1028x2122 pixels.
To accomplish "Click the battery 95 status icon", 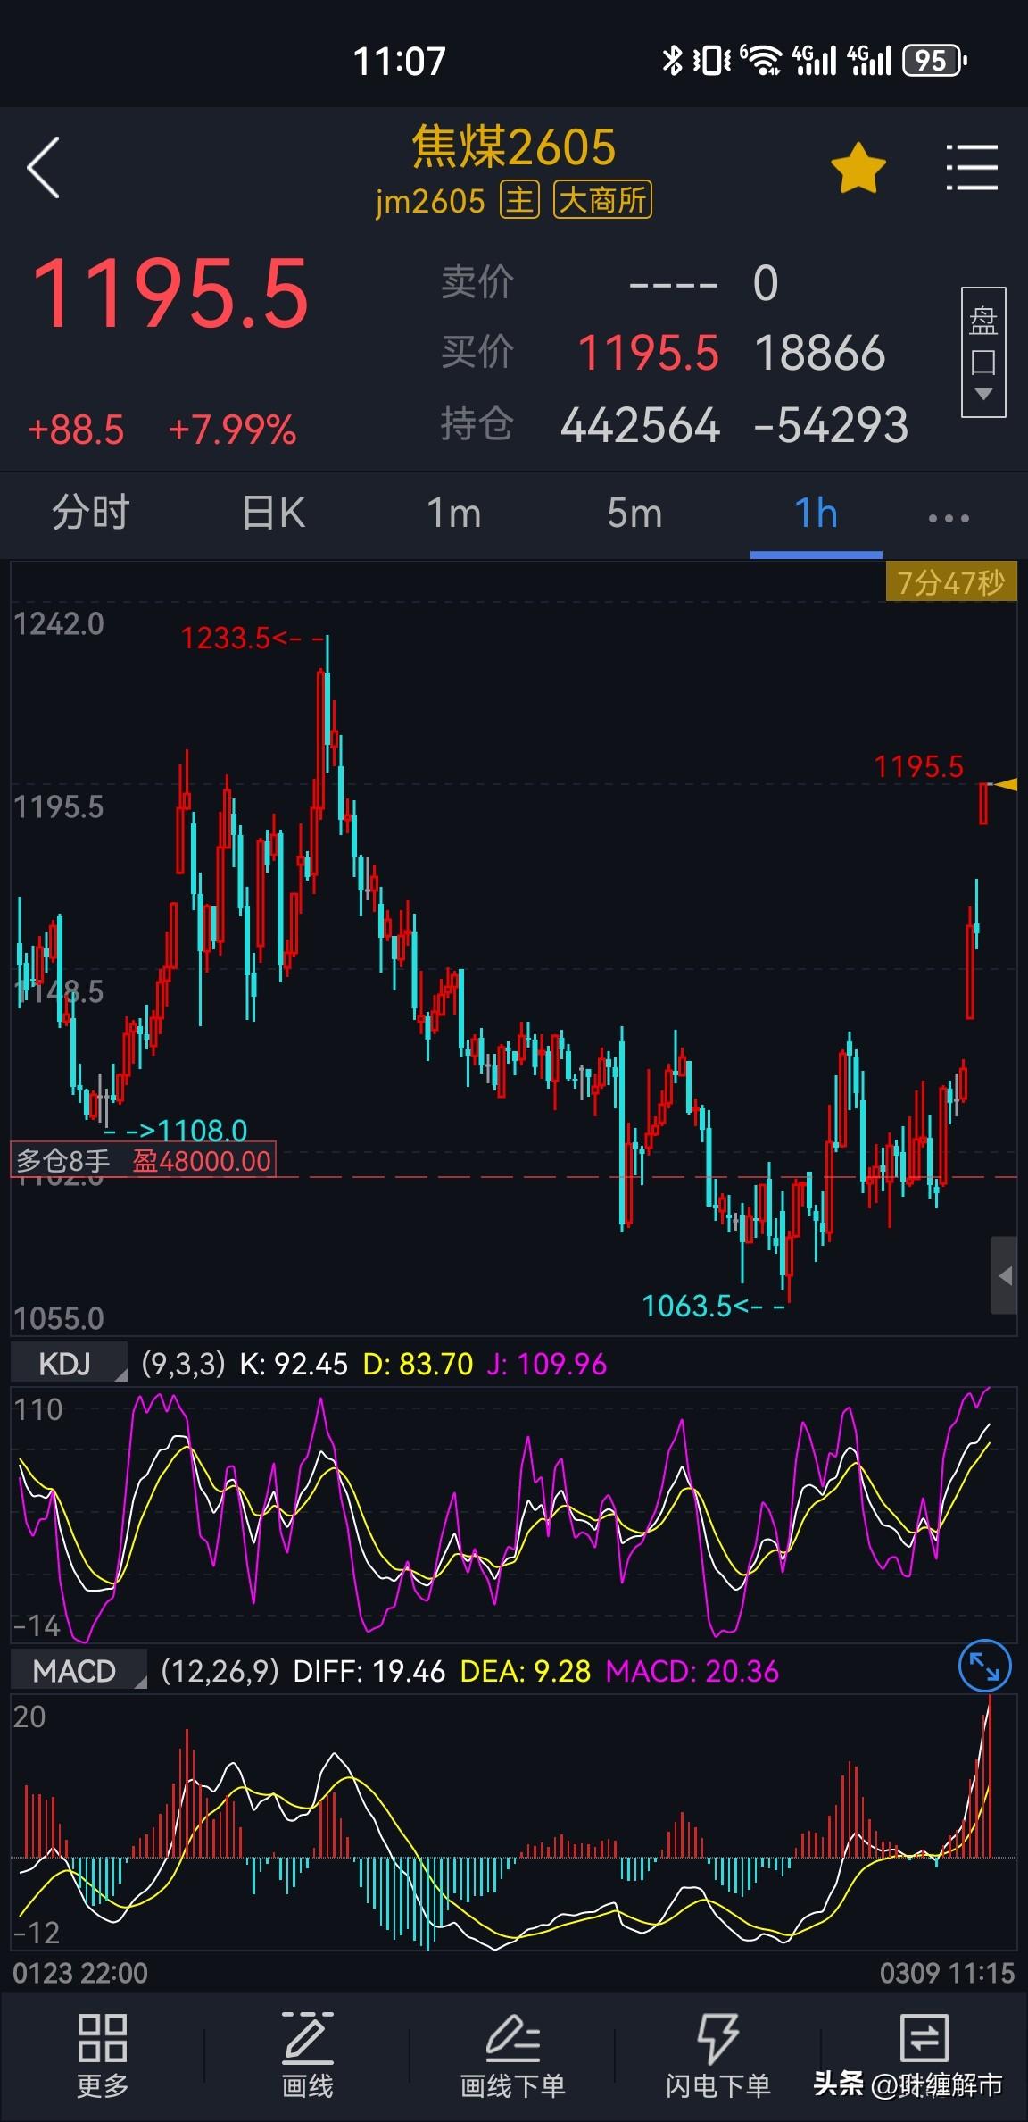I will tap(934, 61).
